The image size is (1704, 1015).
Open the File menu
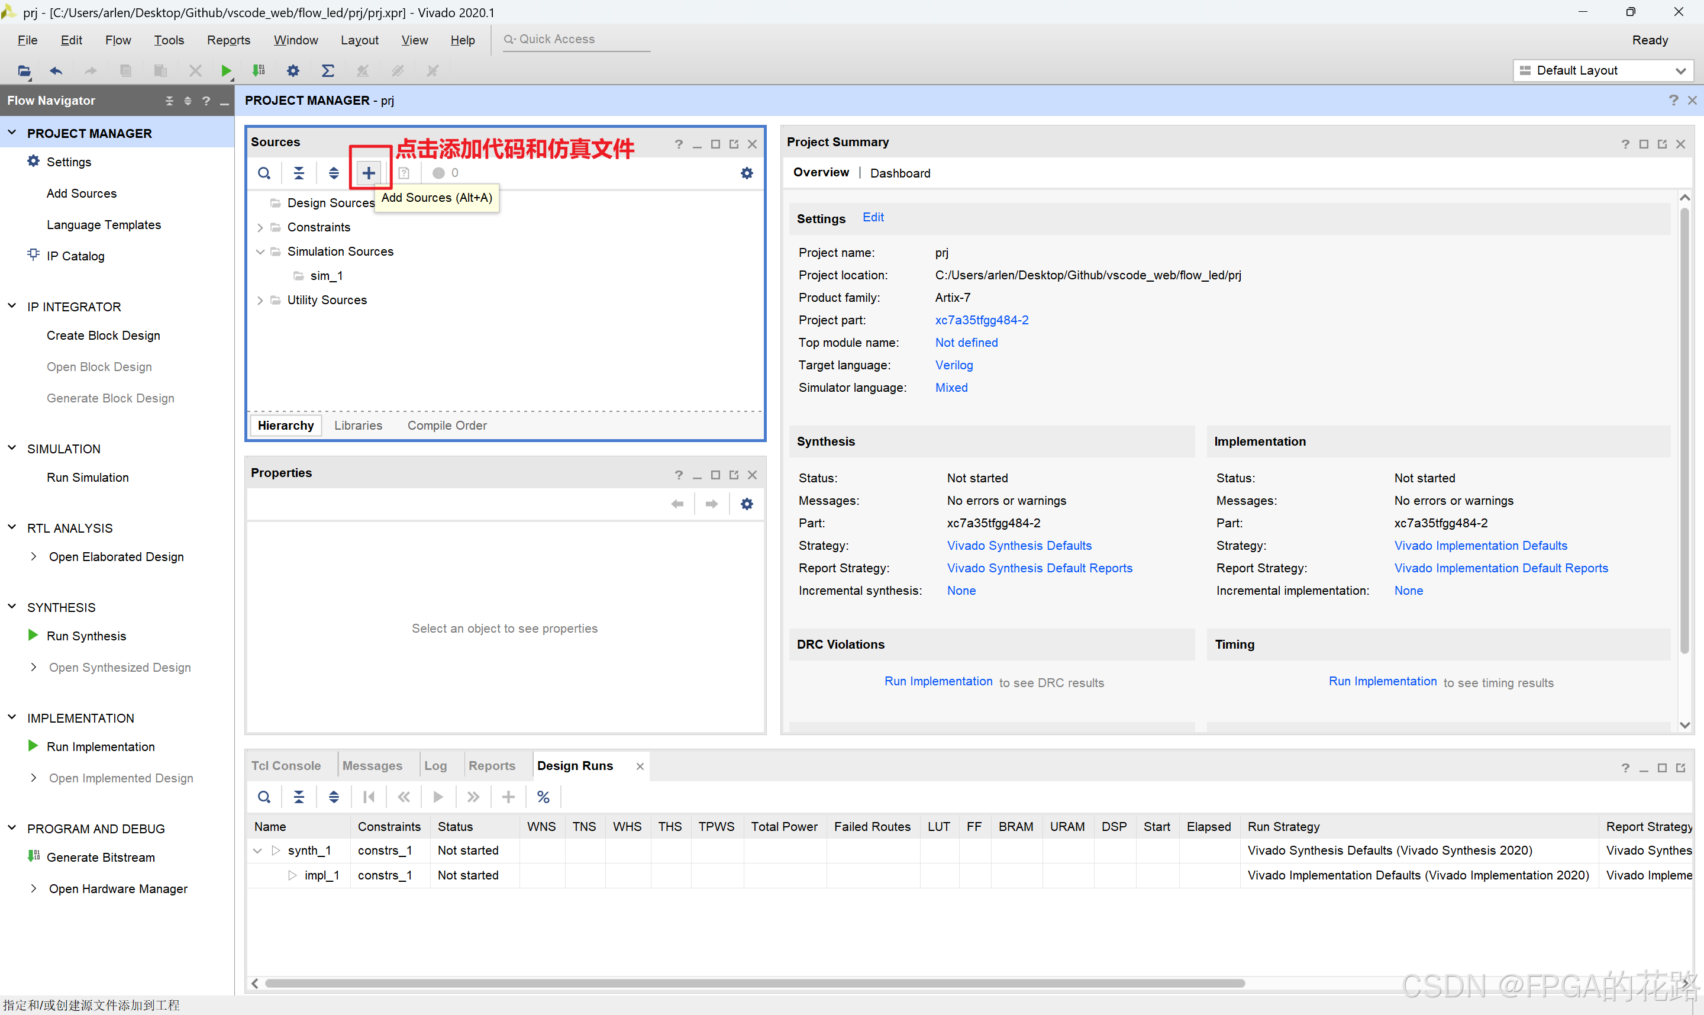tap(27, 40)
